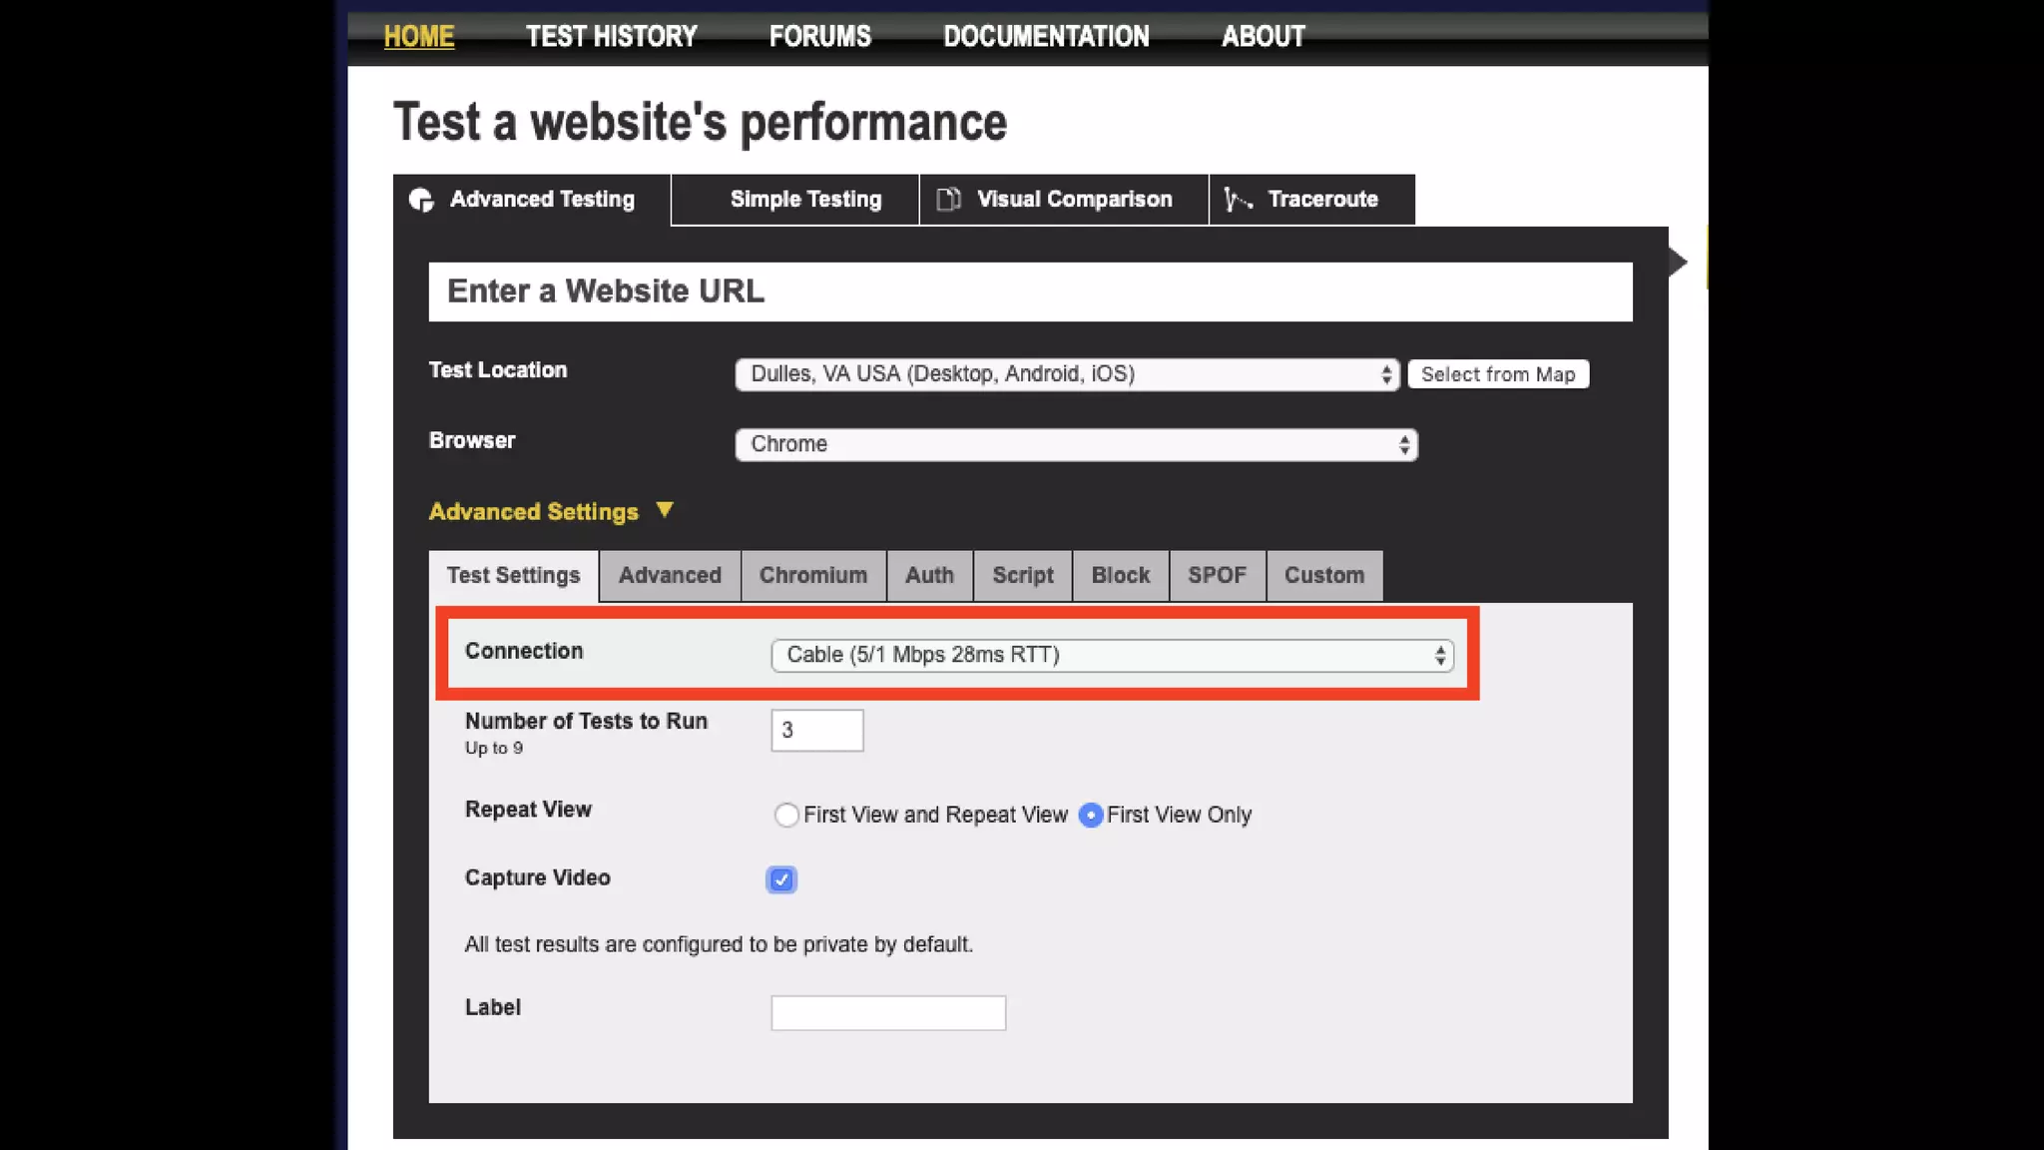Open the Test Location dropdown
Viewport: 2044px width, 1150px height.
click(1066, 374)
